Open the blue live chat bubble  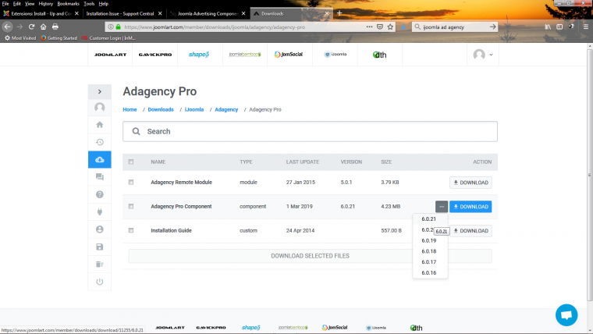point(566,314)
